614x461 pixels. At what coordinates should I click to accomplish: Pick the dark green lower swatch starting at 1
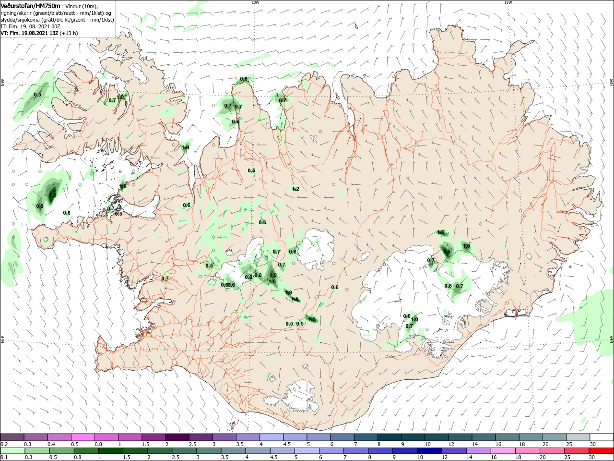(110, 451)
